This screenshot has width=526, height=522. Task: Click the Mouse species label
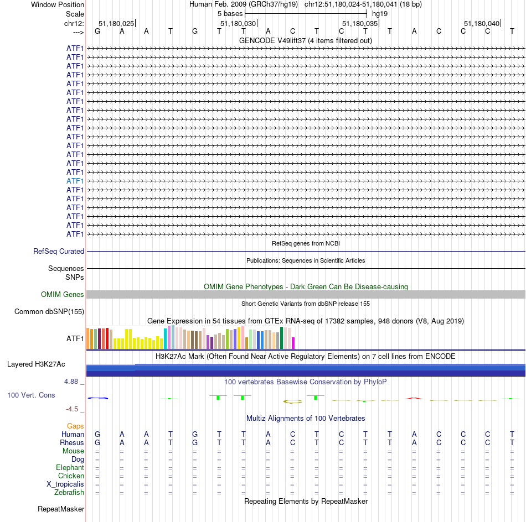pos(73,451)
